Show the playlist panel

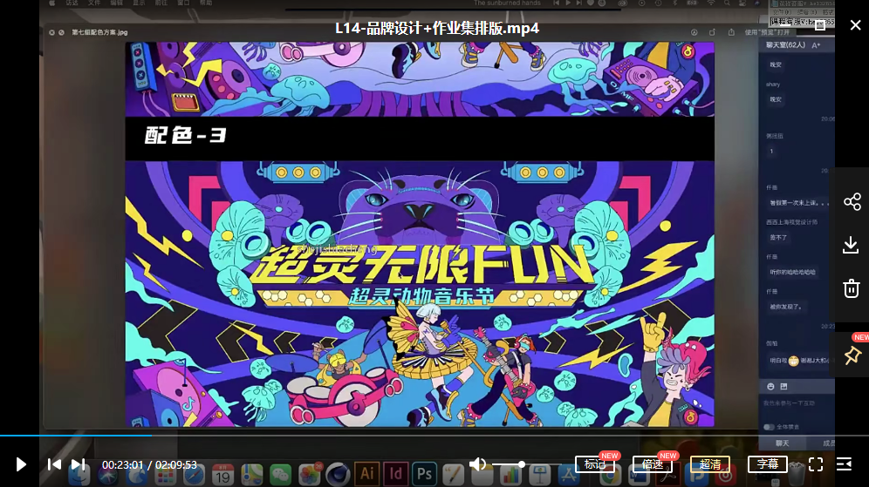[x=844, y=464]
